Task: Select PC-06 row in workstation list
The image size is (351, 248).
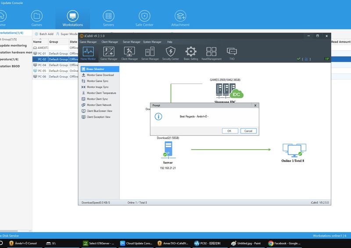Action: (55, 77)
